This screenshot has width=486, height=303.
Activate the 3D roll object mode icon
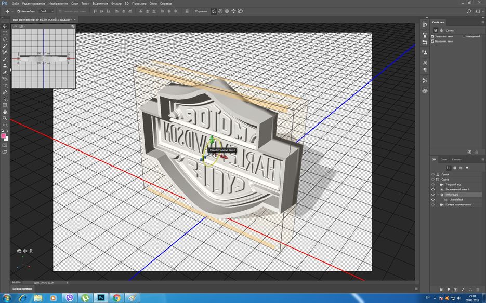pyautogui.click(x=220, y=11)
